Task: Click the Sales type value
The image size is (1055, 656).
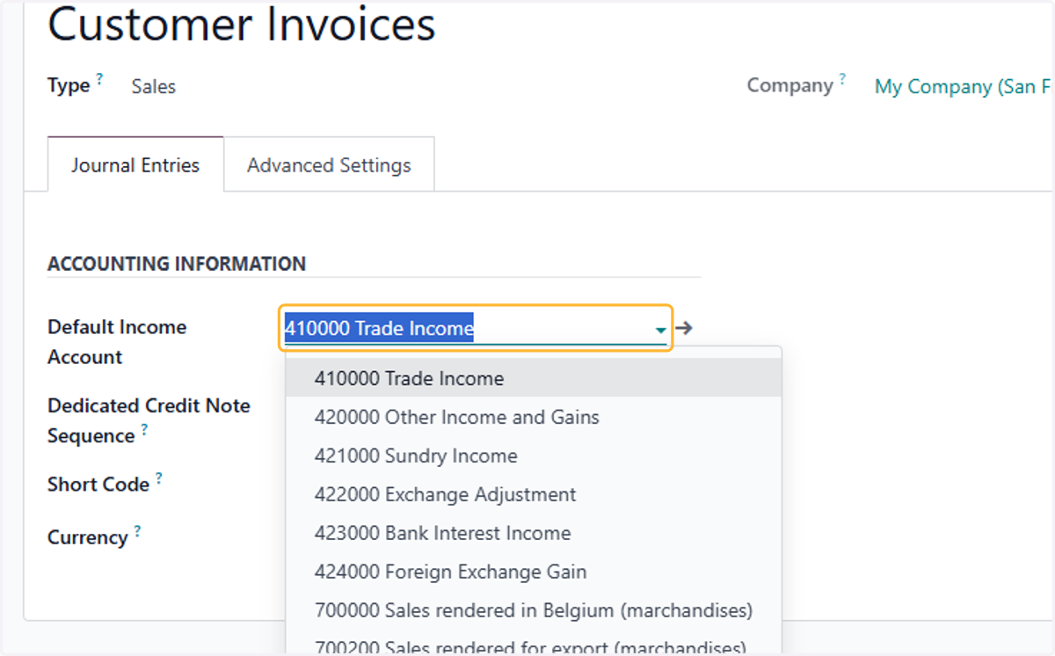Action: pos(154,86)
